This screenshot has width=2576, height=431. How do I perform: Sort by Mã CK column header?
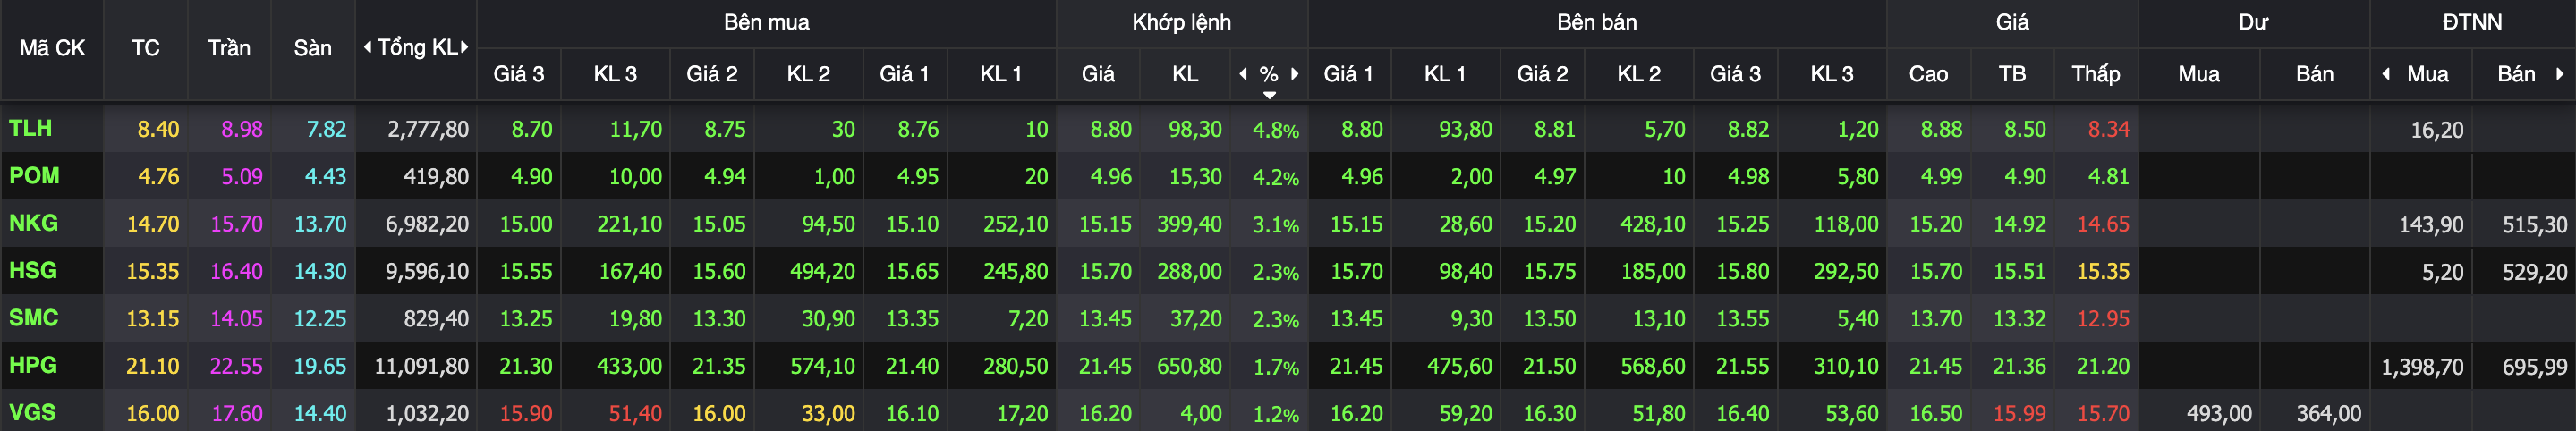click(52, 48)
